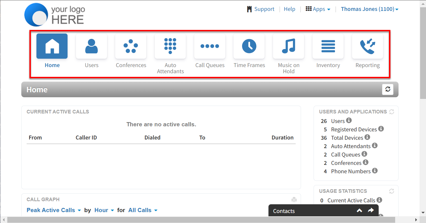This screenshot has height=223, width=426.
Task: Click the Help link
Action: 289,9
